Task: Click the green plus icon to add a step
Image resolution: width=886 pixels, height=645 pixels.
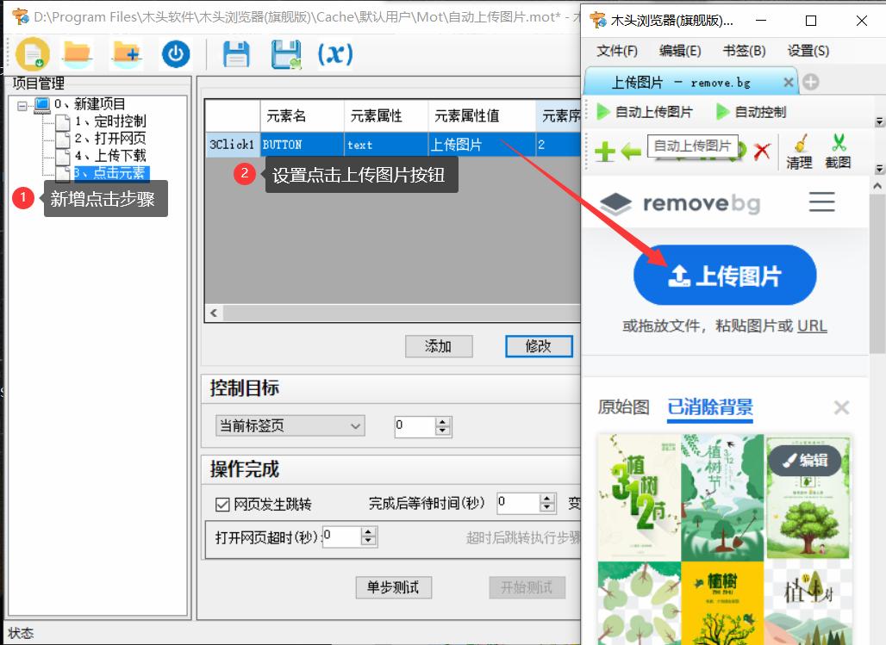Action: click(x=604, y=152)
